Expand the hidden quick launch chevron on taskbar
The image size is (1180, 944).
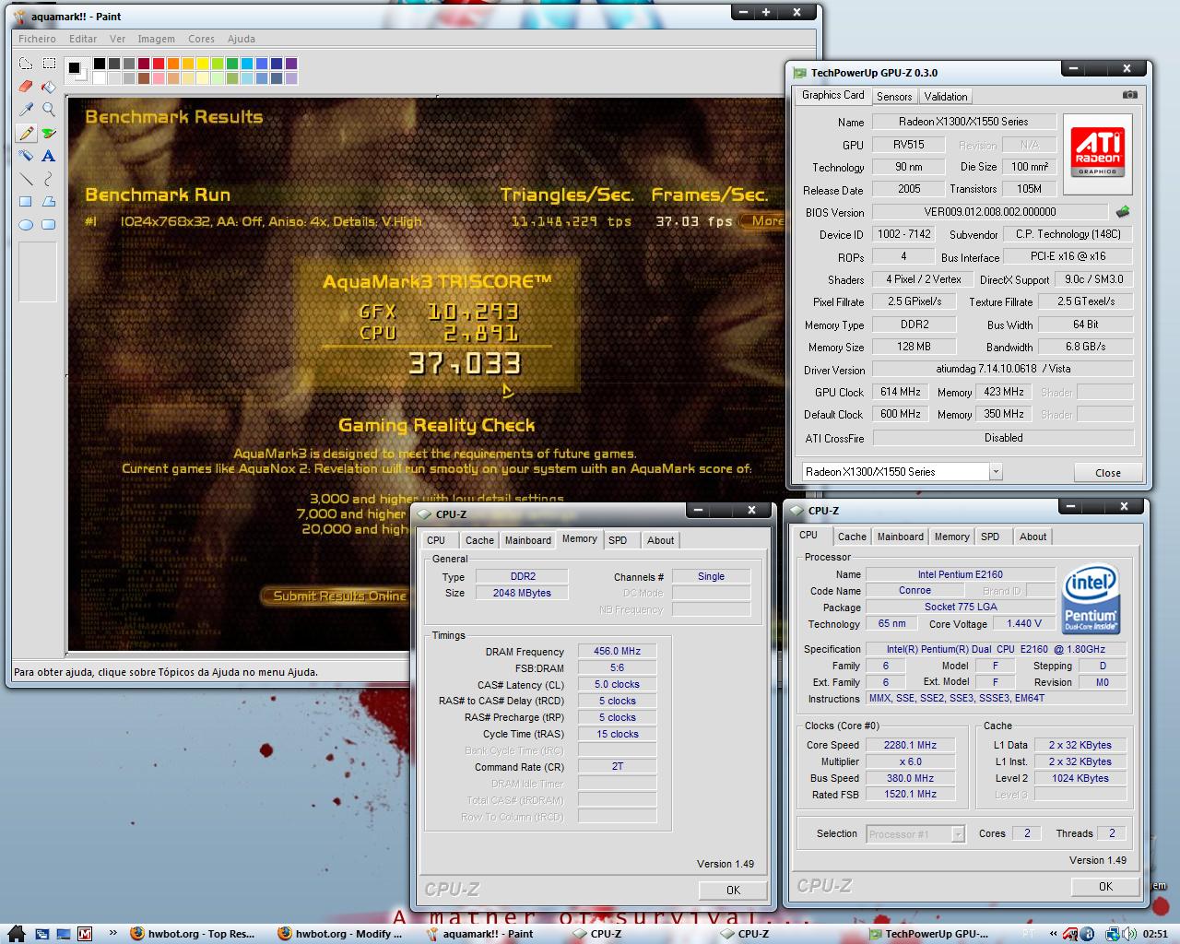pos(112,934)
